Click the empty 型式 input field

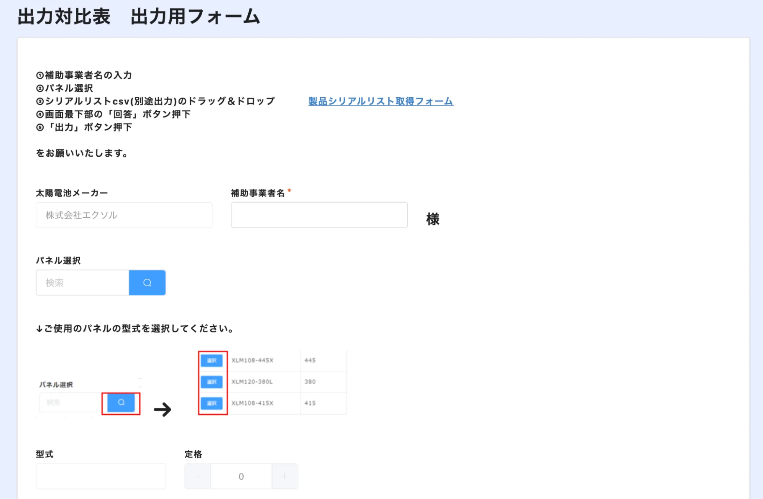coord(100,476)
